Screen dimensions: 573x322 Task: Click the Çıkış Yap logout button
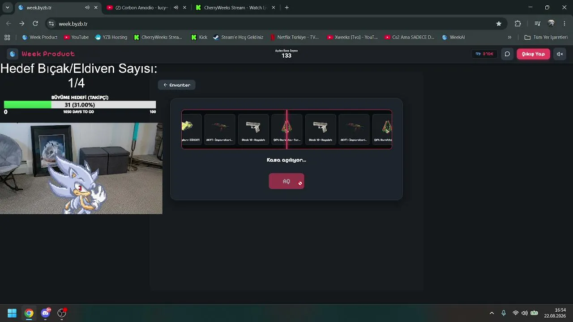coord(533,54)
